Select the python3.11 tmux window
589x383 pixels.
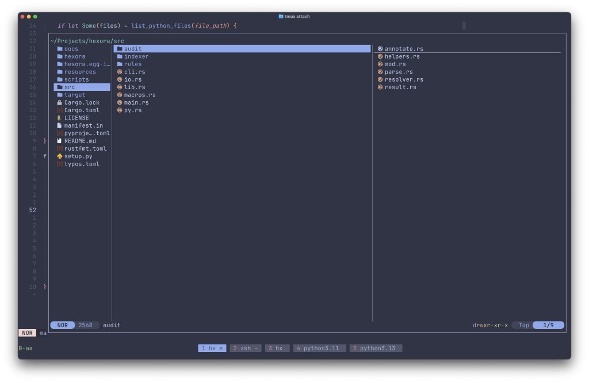tap(319, 348)
